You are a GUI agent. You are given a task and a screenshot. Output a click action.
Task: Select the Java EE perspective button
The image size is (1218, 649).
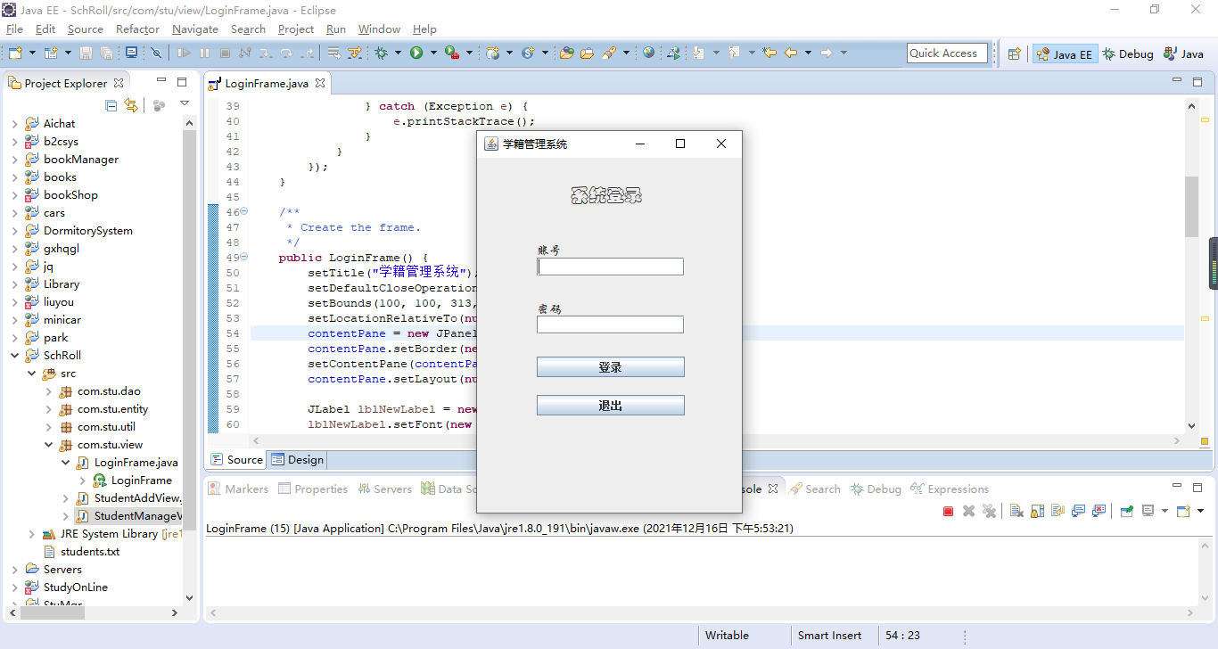click(x=1065, y=53)
